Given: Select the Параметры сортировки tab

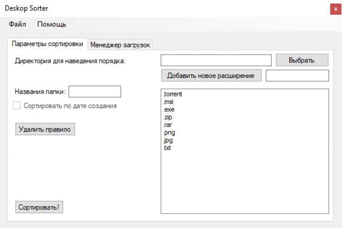Looking at the screenshot, I should coord(47,44).
